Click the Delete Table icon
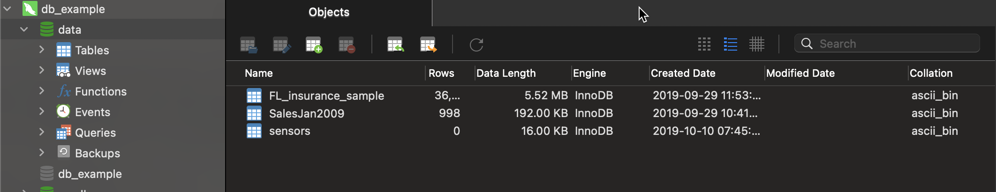The height and width of the screenshot is (192, 996). point(347,45)
